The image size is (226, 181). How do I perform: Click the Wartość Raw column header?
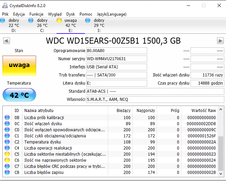pos(200,111)
